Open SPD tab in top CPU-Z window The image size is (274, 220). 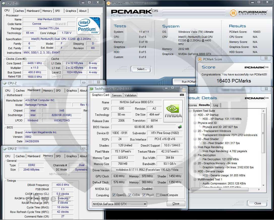pos(58,11)
